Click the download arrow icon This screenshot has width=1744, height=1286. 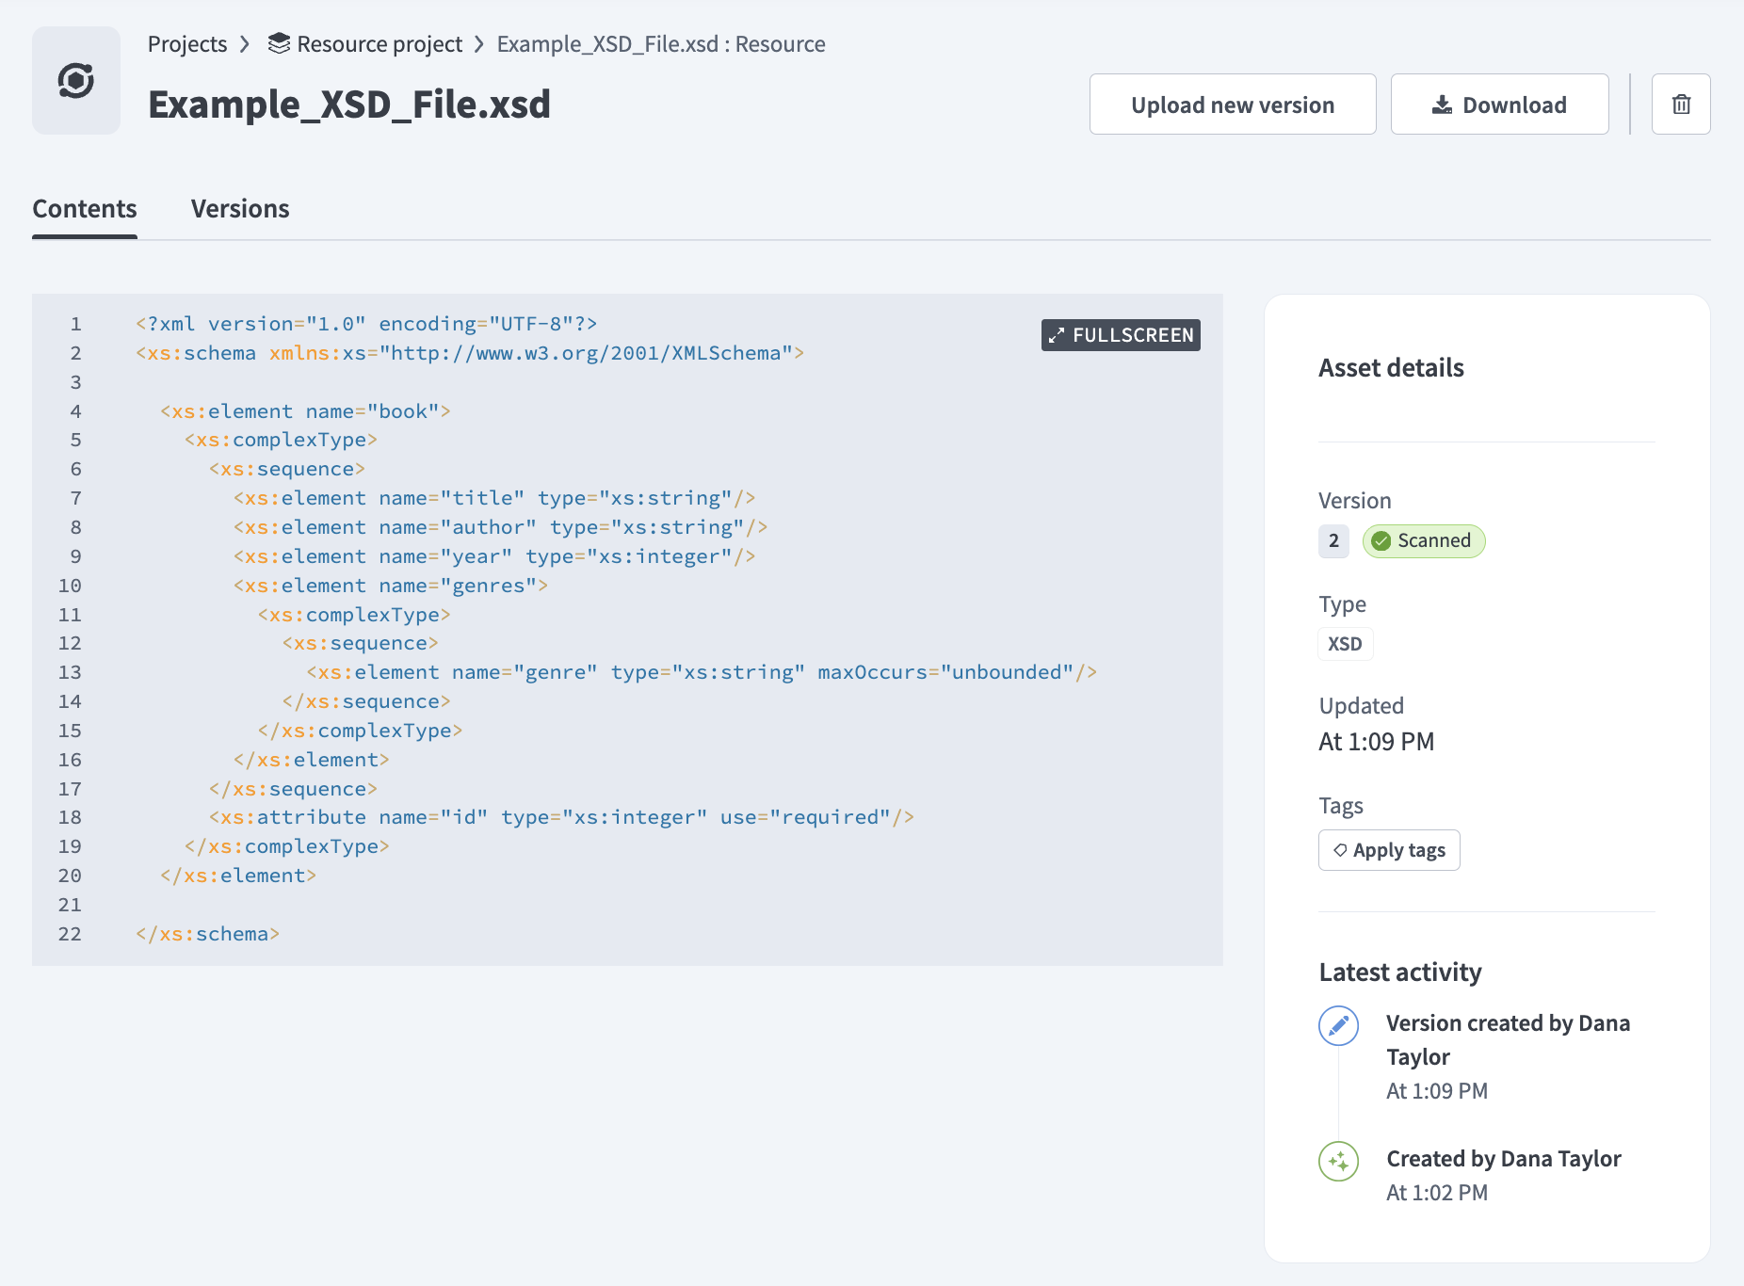pos(1442,104)
